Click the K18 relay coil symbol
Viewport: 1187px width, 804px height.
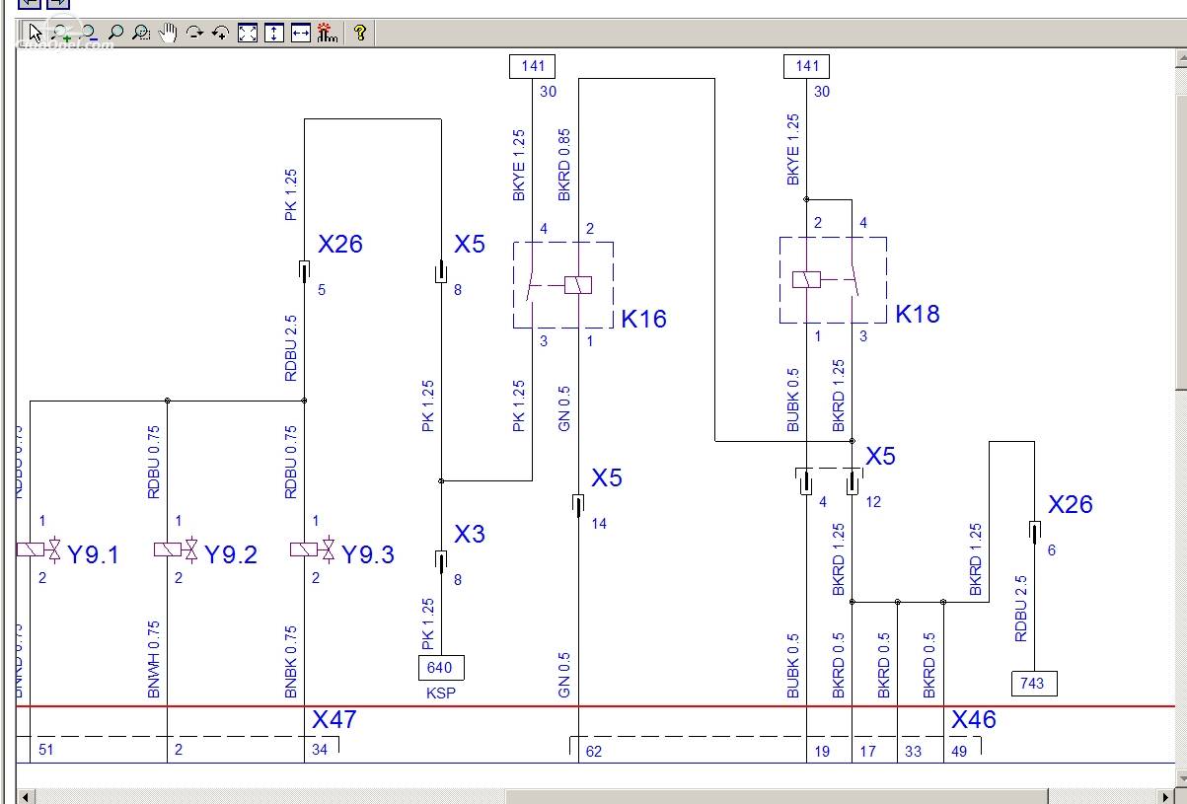(806, 280)
